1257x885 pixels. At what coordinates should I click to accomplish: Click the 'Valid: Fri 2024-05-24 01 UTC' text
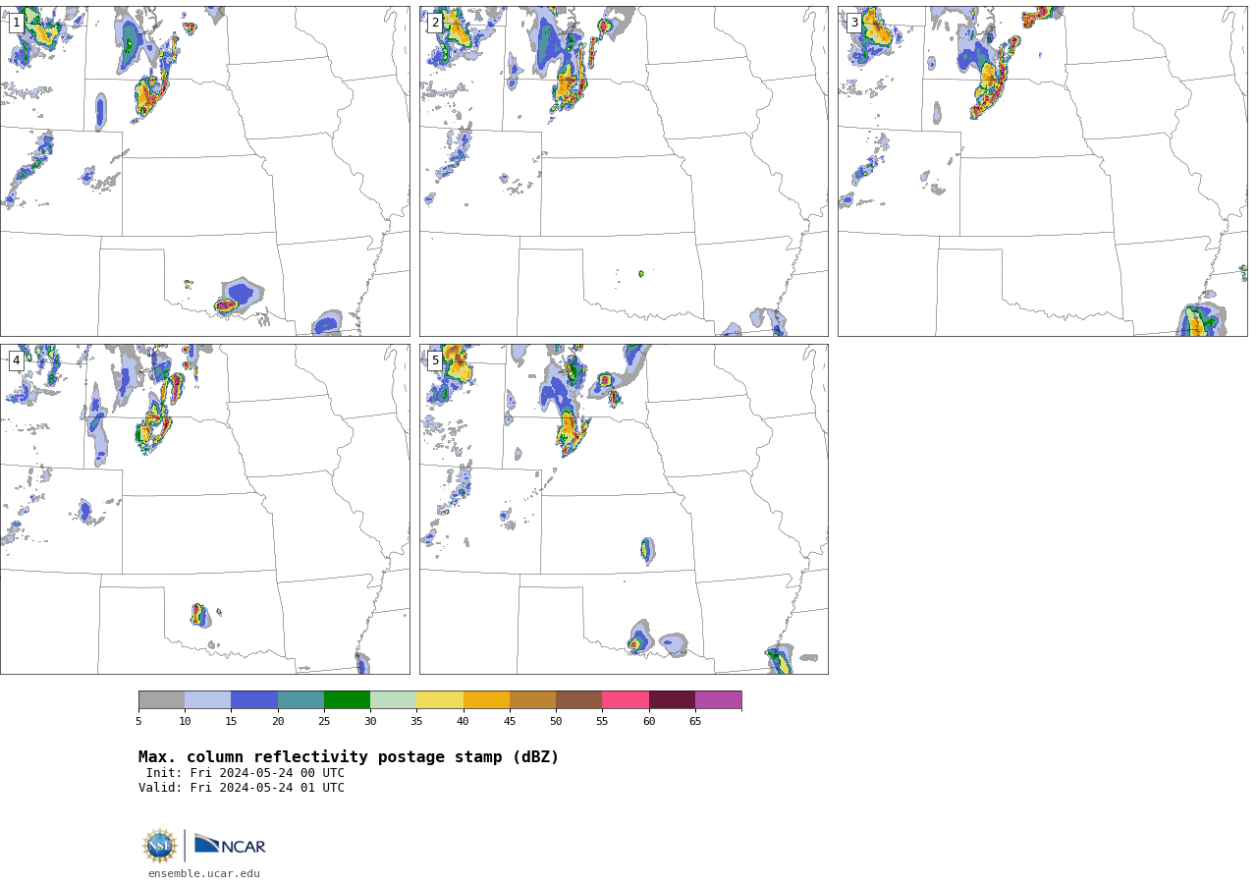point(242,788)
